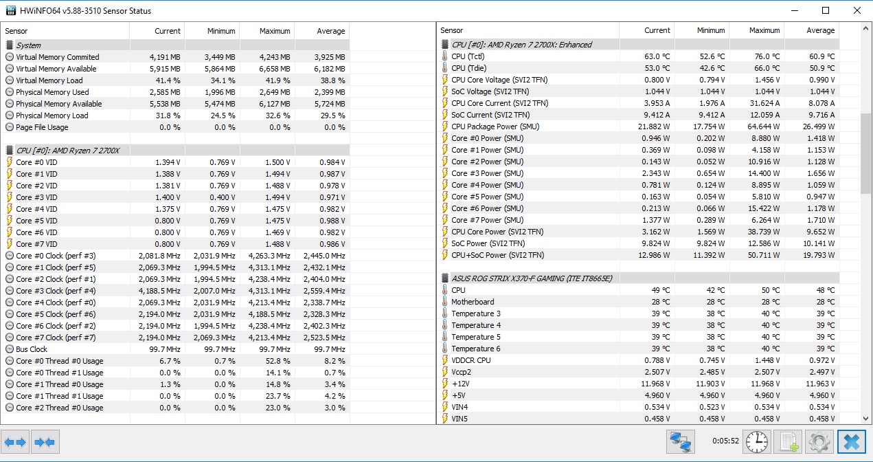Image resolution: width=873 pixels, height=462 pixels.
Task: Reset the elapsed time clock icon
Action: (x=757, y=442)
